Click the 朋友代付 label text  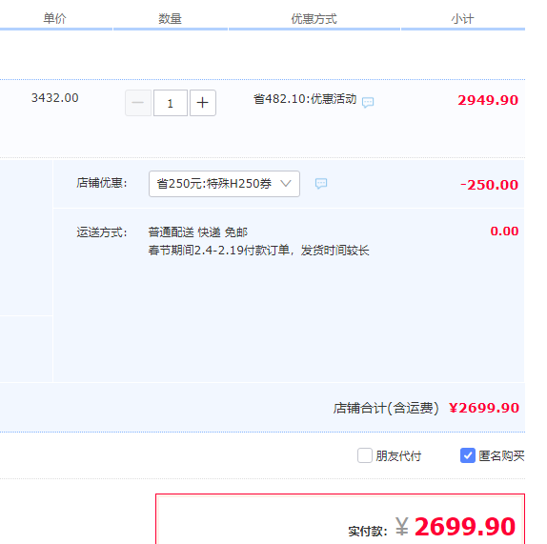(398, 455)
